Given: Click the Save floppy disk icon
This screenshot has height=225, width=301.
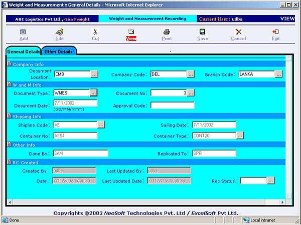Looking at the screenshot, I should (x=202, y=32).
